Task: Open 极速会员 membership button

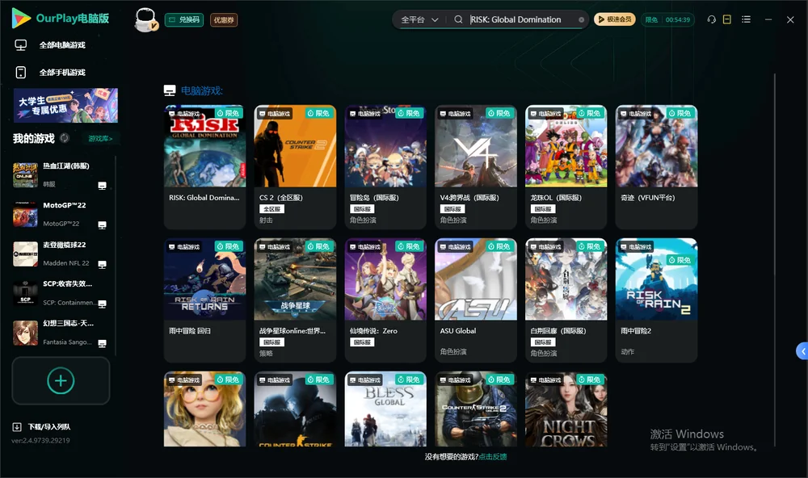Action: pyautogui.click(x=615, y=19)
